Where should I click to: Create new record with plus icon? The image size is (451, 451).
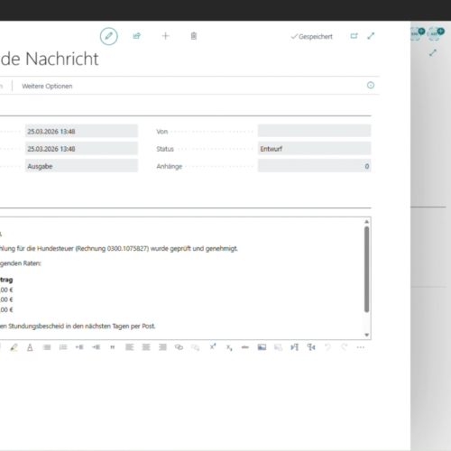pyautogui.click(x=165, y=36)
